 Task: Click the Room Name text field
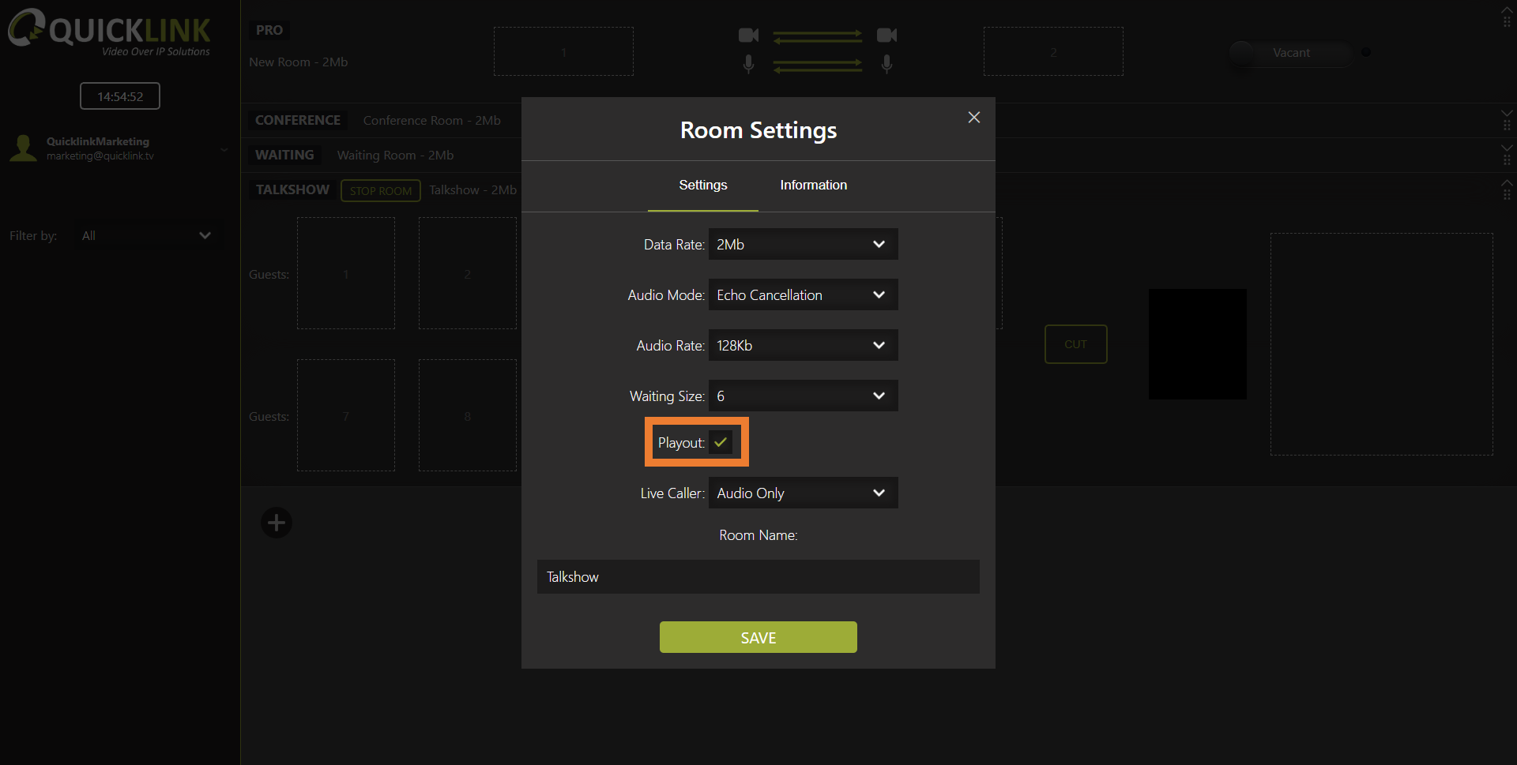(x=758, y=577)
